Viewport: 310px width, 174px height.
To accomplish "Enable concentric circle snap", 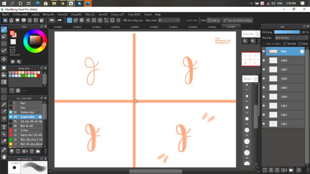I will (x=100, y=20).
